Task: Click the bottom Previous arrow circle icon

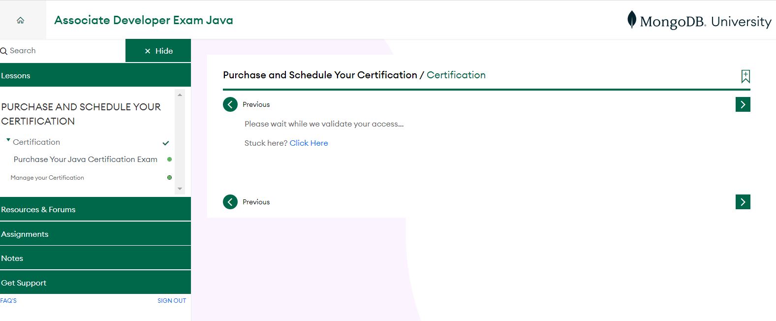Action: pos(230,202)
